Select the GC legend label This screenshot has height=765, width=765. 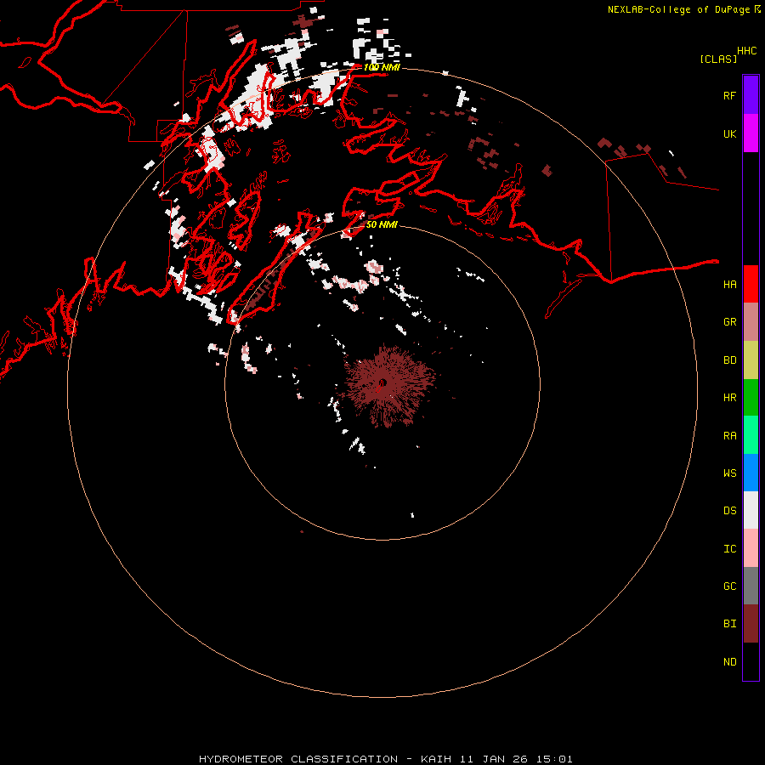pos(729,586)
